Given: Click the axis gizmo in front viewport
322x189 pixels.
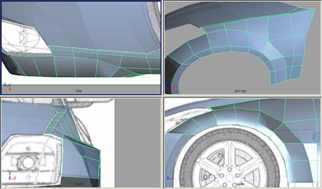Looking at the screenshot, I should pos(10,177).
